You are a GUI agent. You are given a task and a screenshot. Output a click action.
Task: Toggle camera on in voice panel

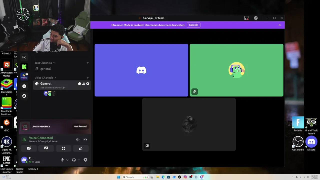[29, 148]
